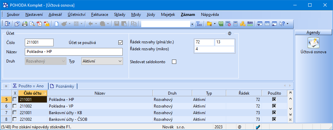Screen dimensions: 333x130
Task: Open the IBAN tool icon
Action: (x=250, y=23)
